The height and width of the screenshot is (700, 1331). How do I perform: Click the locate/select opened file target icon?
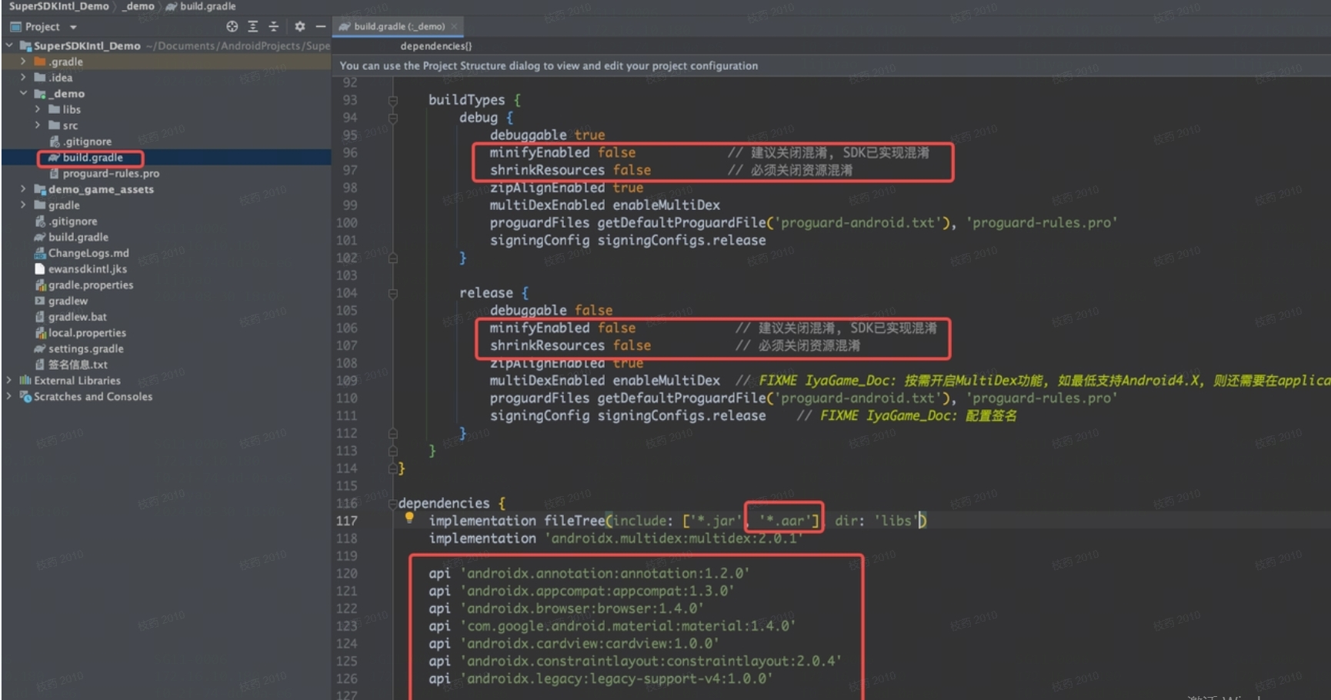pyautogui.click(x=232, y=26)
